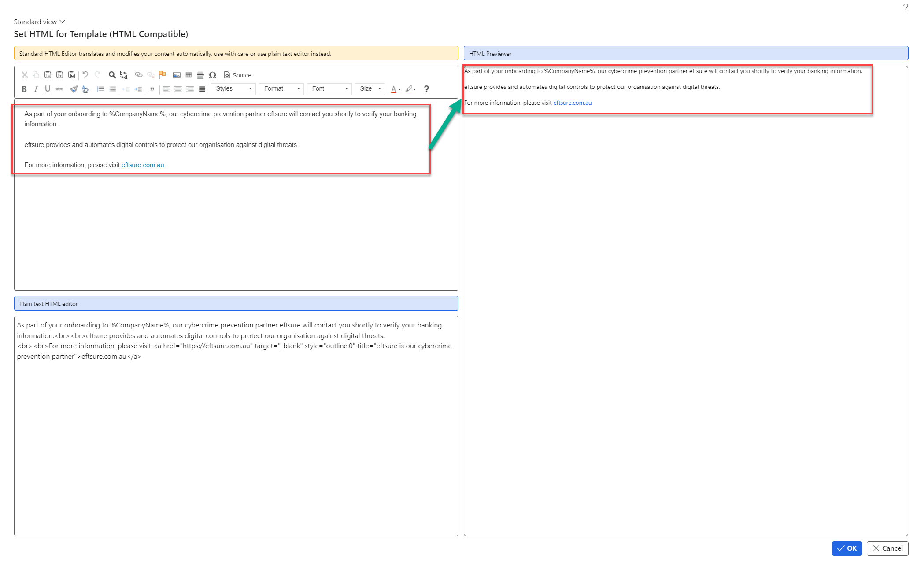
Task: Click the Unlink icon
Action: coord(151,75)
